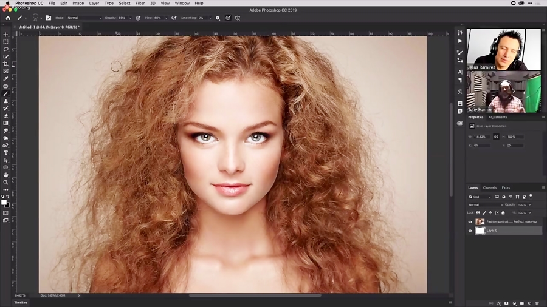Open Edit Toolbar three-dots icon
Screen dimensions: 547x307
pyautogui.click(x=6, y=190)
